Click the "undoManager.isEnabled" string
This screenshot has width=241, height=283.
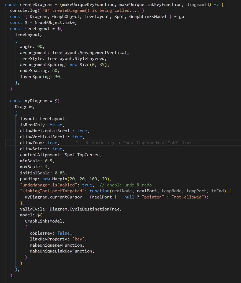(49, 185)
